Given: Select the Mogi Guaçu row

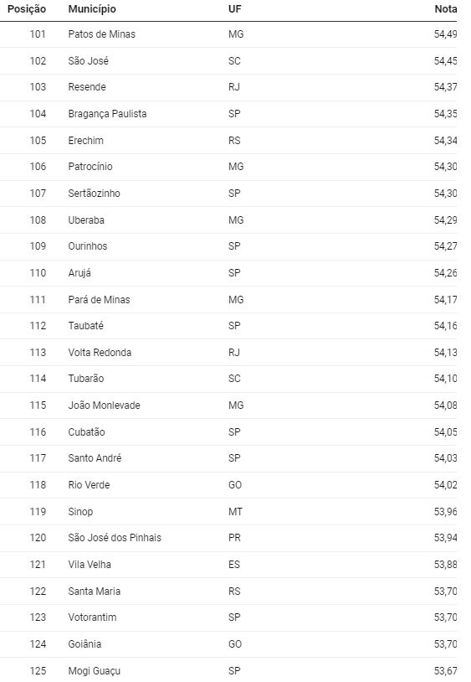Looking at the screenshot, I should pos(228,670).
